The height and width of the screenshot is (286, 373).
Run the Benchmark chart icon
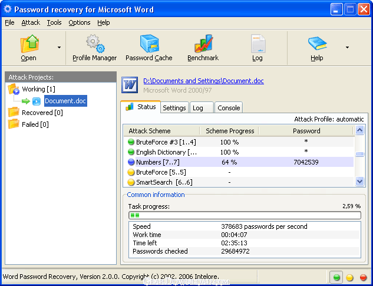[203, 44]
